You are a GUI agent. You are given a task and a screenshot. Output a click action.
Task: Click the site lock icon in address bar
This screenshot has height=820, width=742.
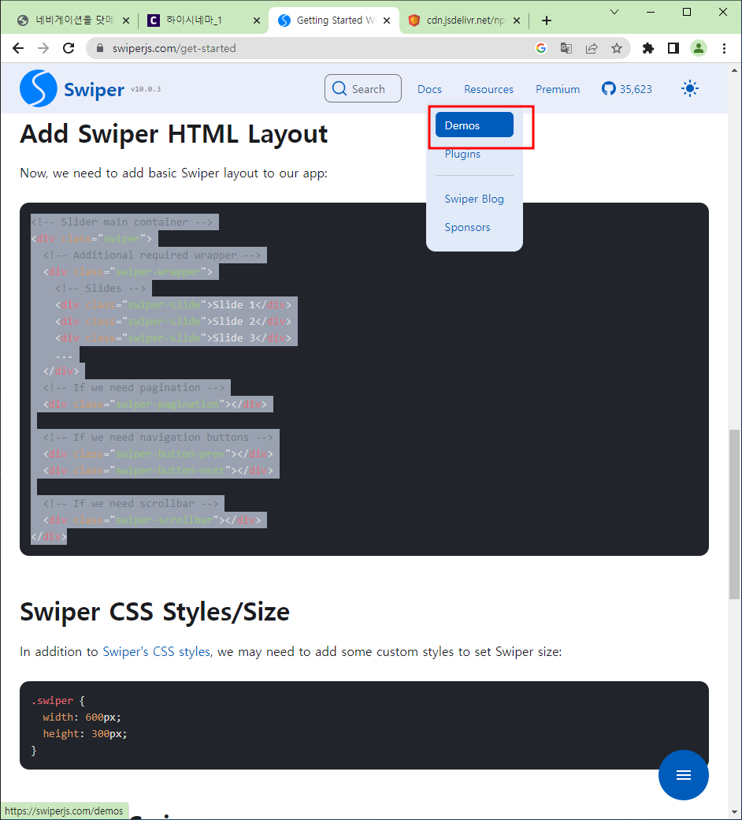pos(100,48)
